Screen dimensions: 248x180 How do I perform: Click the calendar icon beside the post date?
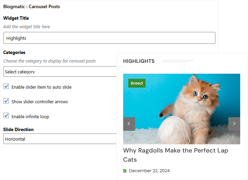click(125, 171)
